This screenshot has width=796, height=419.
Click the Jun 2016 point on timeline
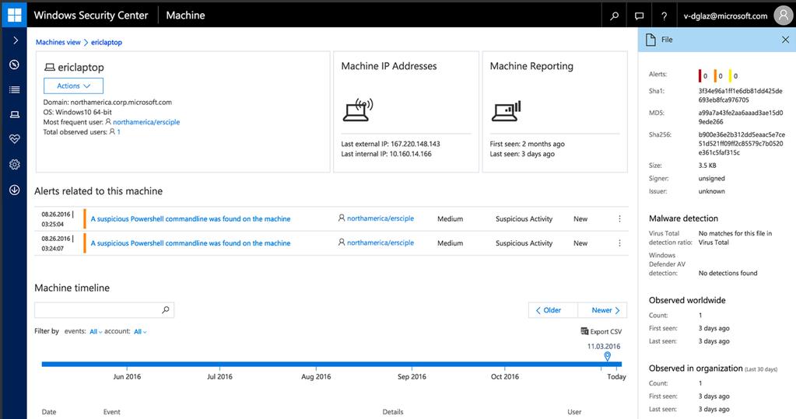(x=127, y=376)
